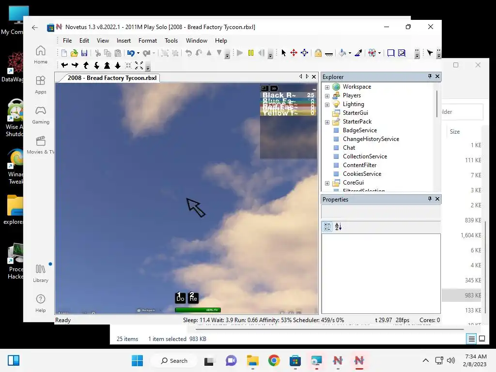Click the Reset rewind icon
This screenshot has height=372, width=496.
pos(261,53)
